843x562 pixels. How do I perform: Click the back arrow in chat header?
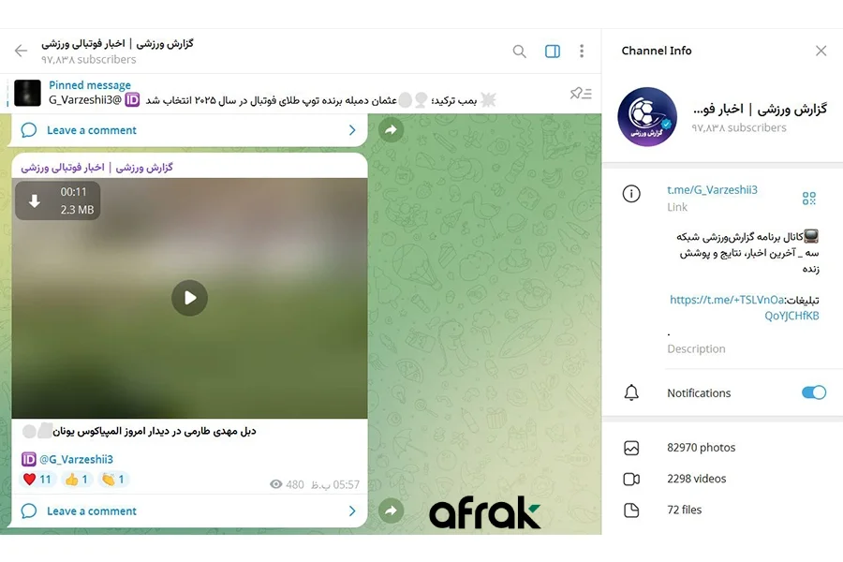pos(21,52)
